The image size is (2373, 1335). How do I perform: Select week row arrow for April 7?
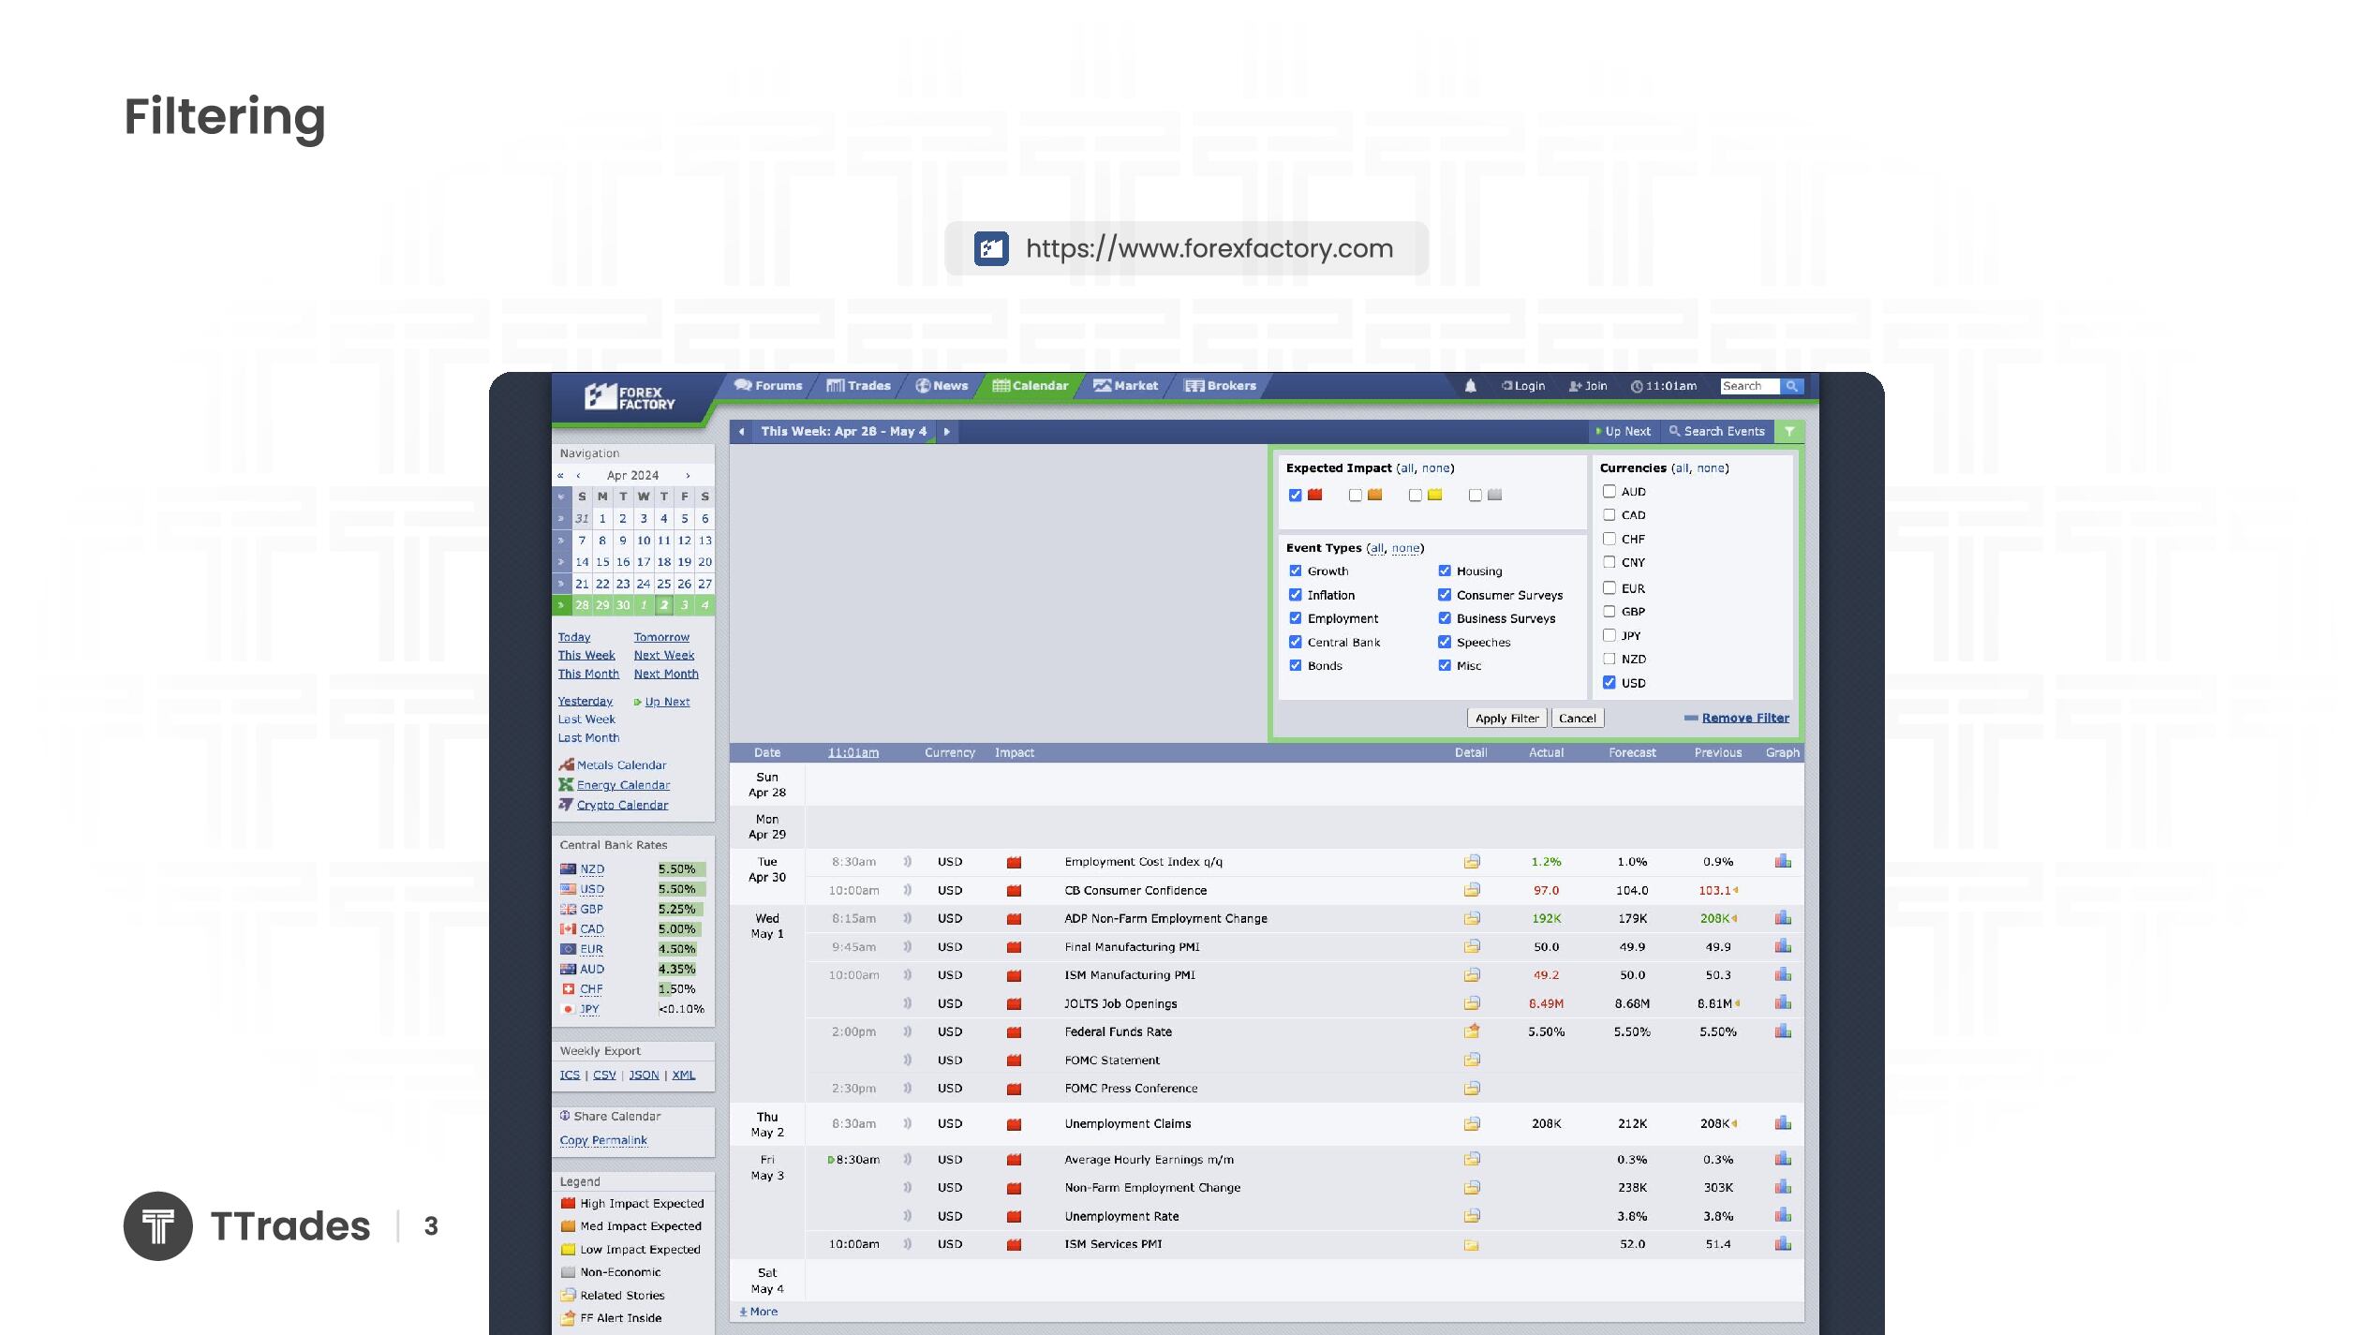[561, 541]
